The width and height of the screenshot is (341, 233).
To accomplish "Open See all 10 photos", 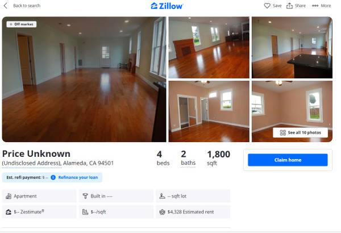I will pyautogui.click(x=300, y=132).
